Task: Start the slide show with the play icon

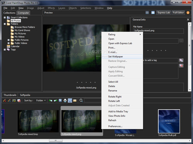Action: coord(60,100)
